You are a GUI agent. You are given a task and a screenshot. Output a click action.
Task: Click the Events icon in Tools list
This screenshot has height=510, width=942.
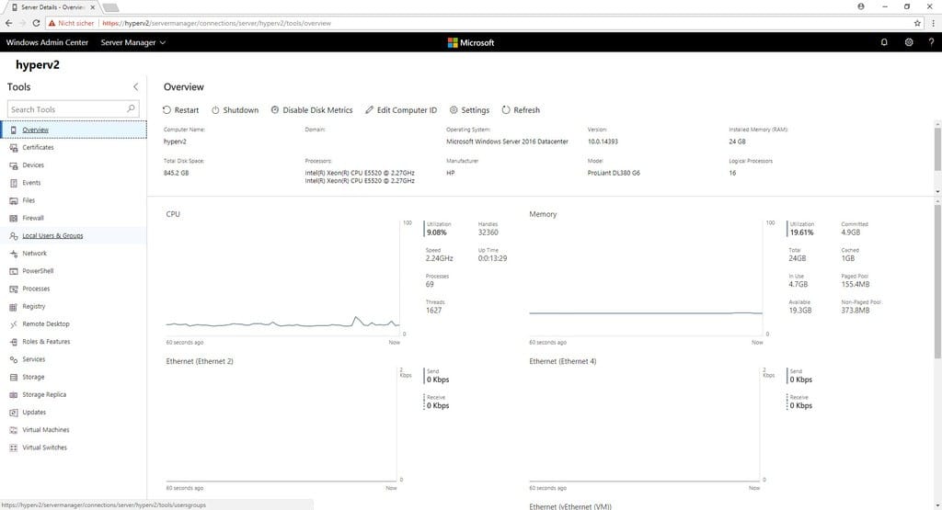(13, 183)
